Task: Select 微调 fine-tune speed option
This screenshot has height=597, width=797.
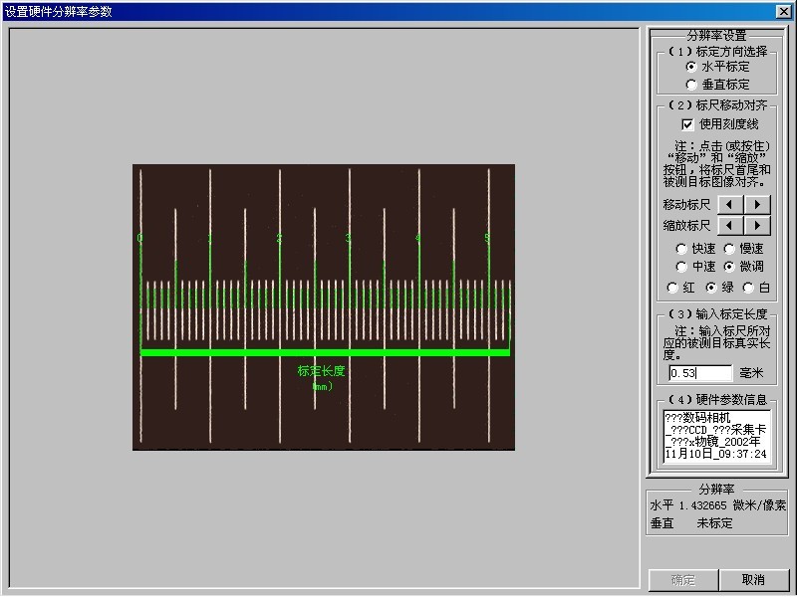Action: pos(729,267)
